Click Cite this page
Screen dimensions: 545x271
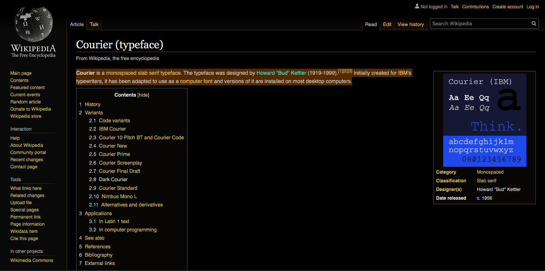(x=24, y=239)
